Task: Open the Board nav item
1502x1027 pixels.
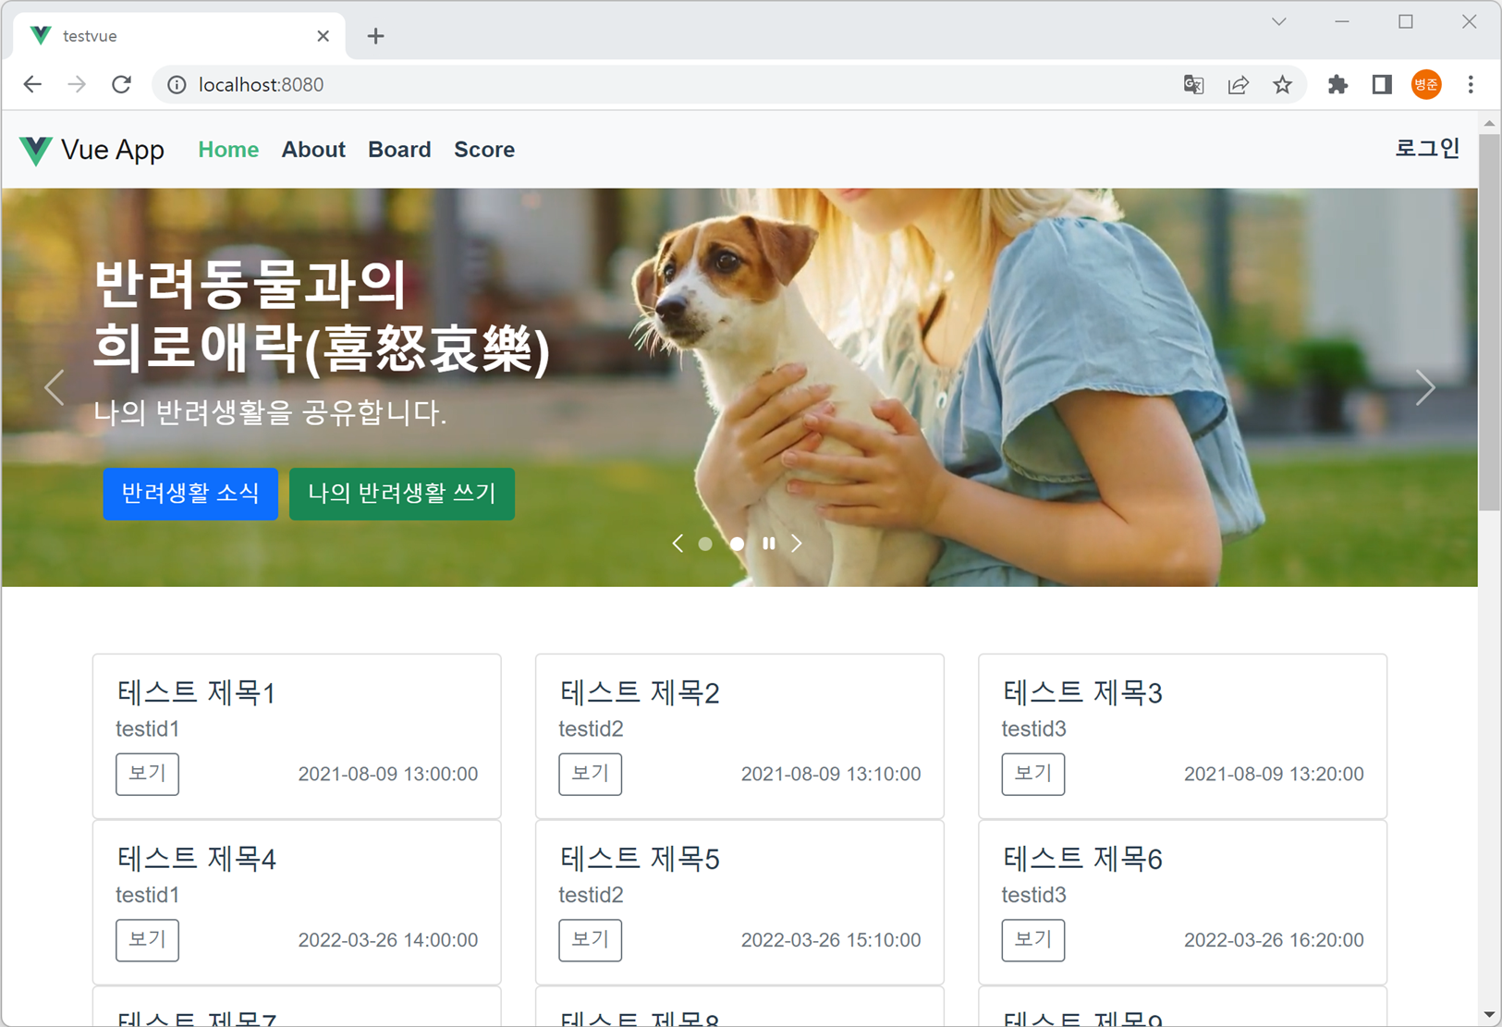Action: [x=399, y=150]
